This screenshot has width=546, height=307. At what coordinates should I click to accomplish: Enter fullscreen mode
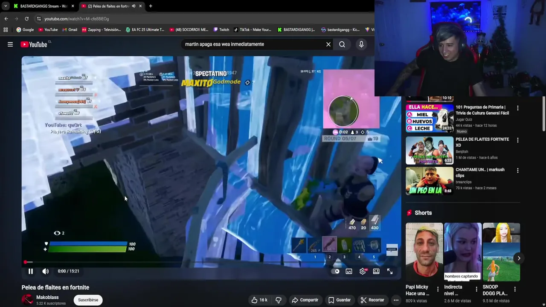390,271
